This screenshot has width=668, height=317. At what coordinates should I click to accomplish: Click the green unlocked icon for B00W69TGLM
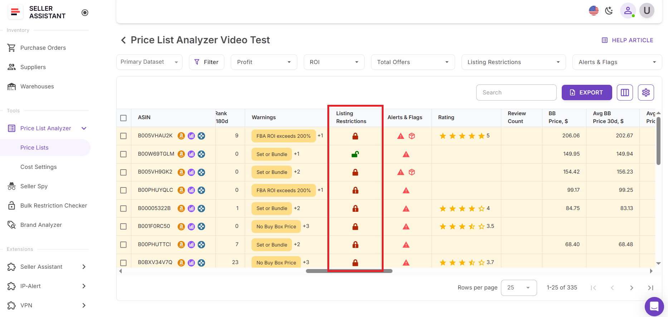click(x=355, y=154)
